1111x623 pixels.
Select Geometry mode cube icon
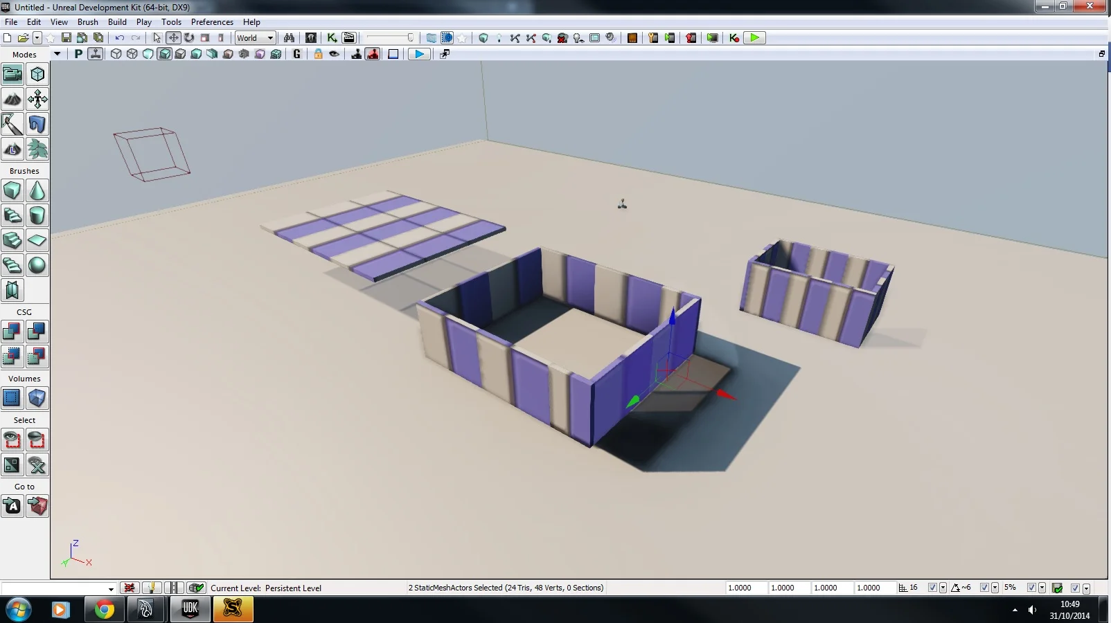coord(37,74)
